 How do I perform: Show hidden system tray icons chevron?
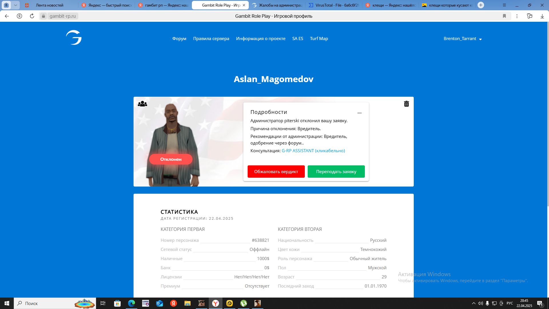click(x=474, y=303)
